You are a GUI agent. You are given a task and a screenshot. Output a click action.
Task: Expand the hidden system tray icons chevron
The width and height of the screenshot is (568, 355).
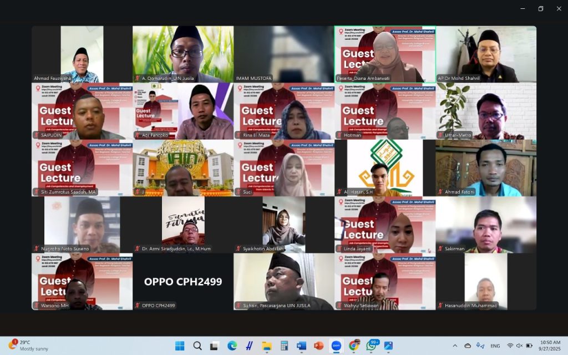pos(455,346)
